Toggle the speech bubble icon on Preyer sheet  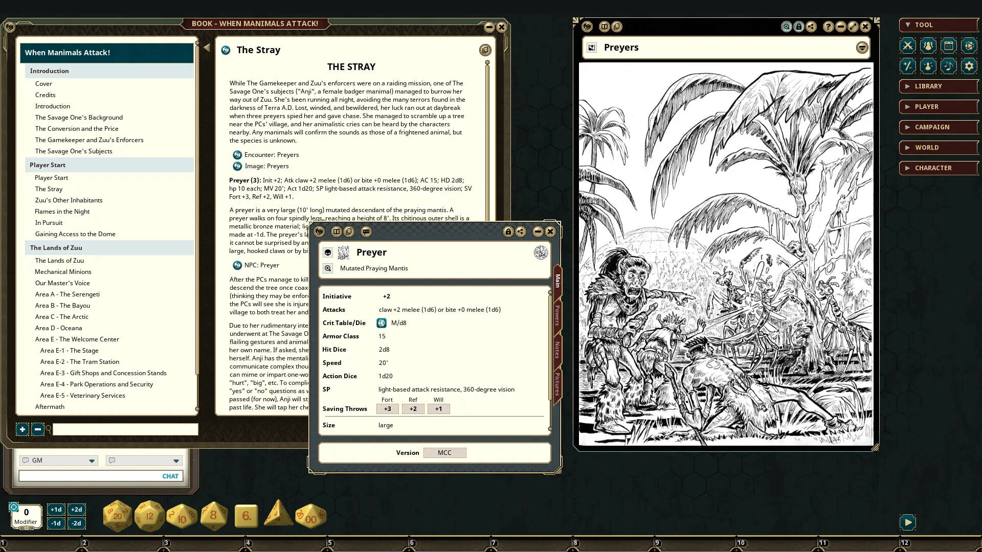366,232
